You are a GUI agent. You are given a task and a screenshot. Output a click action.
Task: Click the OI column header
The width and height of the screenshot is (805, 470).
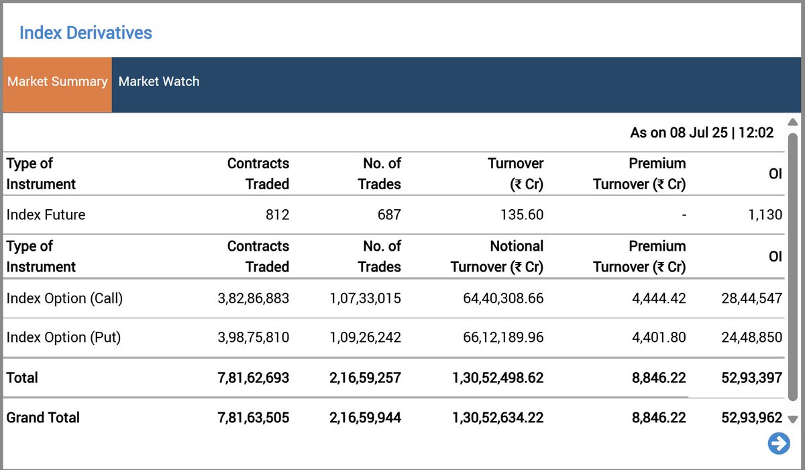click(776, 173)
